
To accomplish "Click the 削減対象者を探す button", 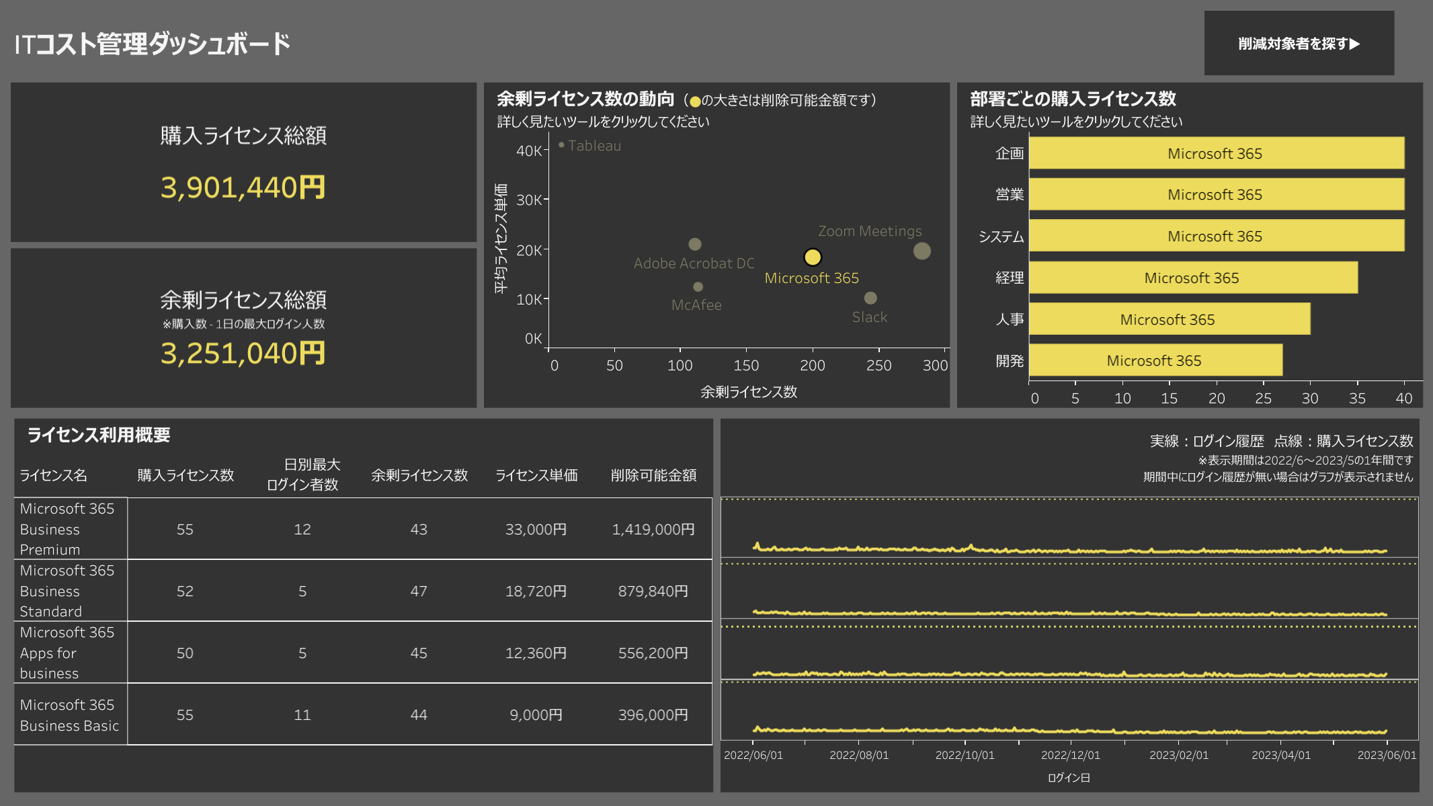I will point(1299,44).
